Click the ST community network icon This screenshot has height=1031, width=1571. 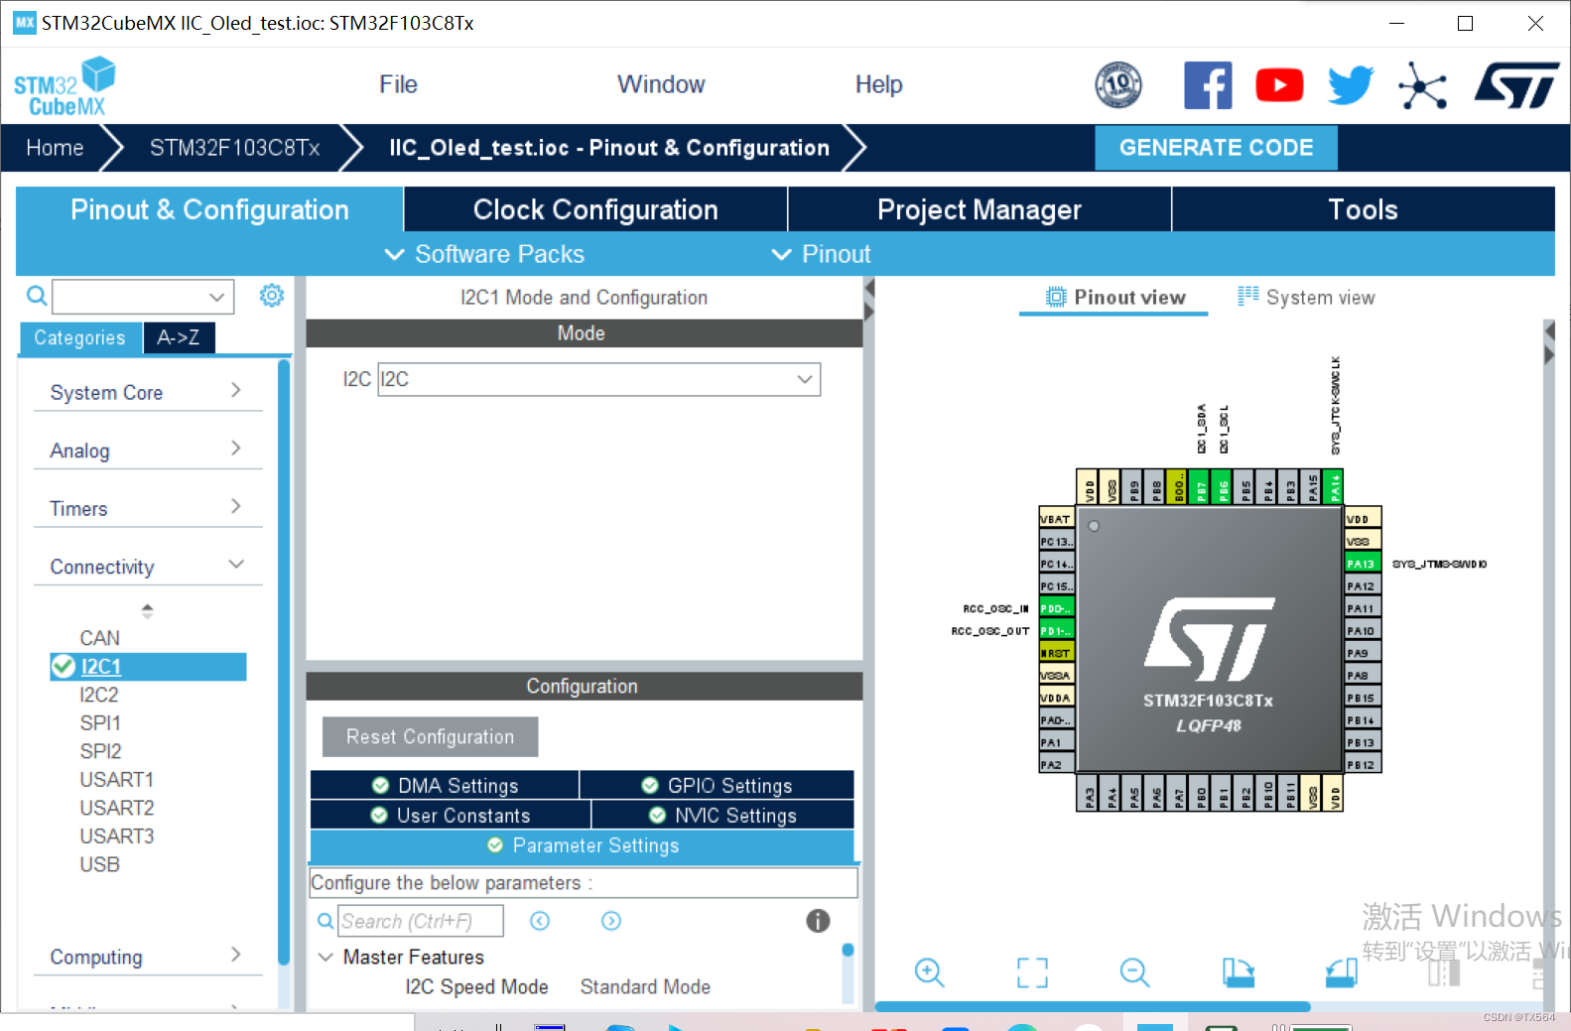(1422, 85)
